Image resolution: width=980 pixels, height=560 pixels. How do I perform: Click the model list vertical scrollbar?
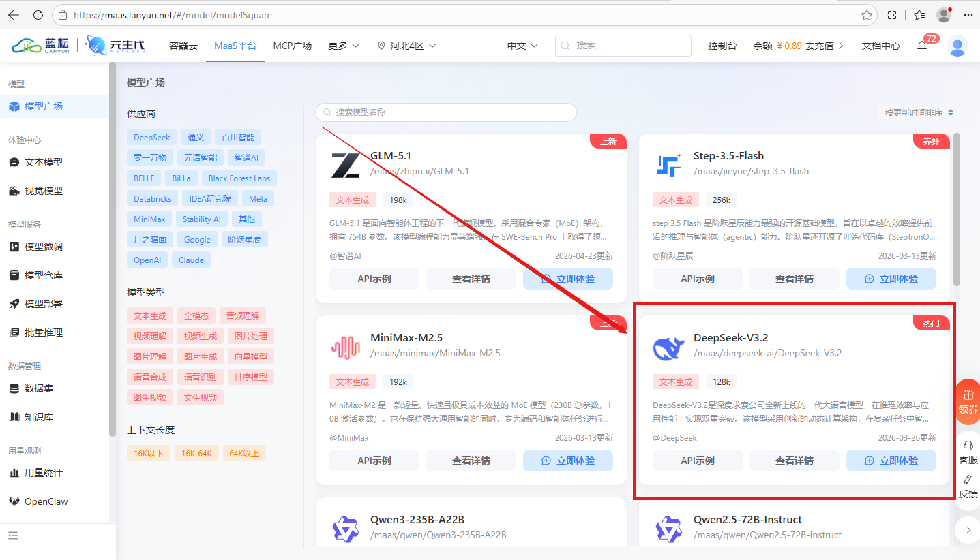point(957,209)
